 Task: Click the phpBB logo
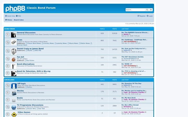(x=15, y=9)
